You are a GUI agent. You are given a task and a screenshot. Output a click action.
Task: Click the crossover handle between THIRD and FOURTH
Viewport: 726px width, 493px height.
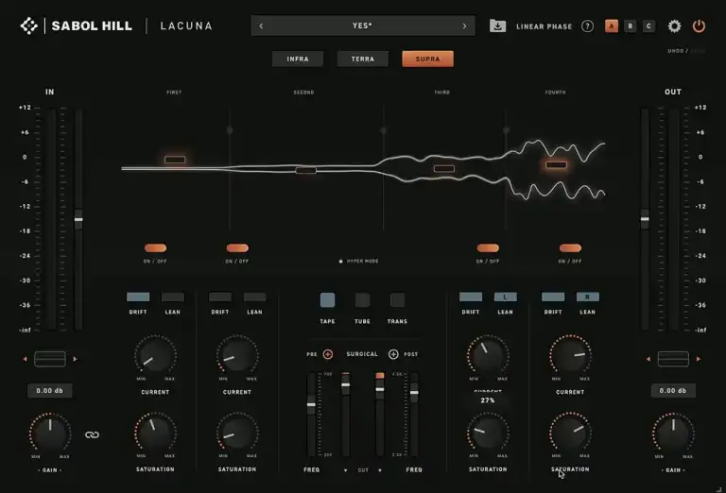click(506, 130)
